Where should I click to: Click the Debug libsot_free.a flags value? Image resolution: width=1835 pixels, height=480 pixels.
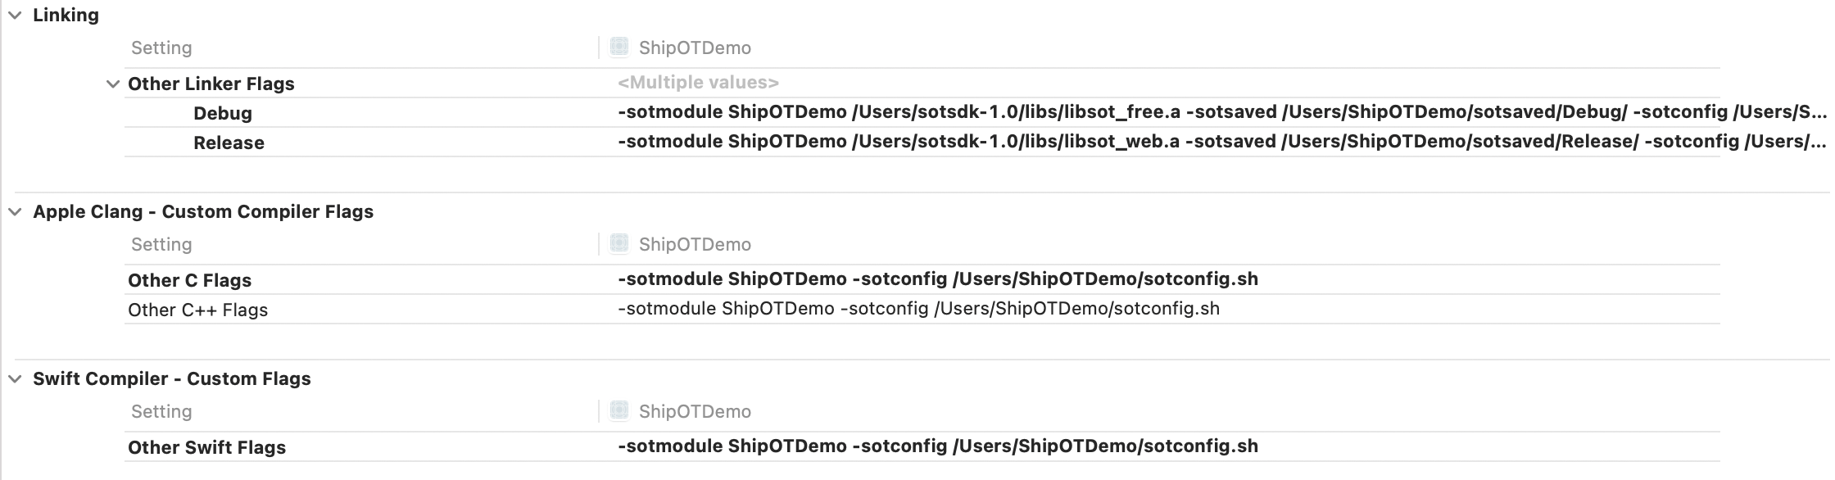pyautogui.click(x=1222, y=112)
